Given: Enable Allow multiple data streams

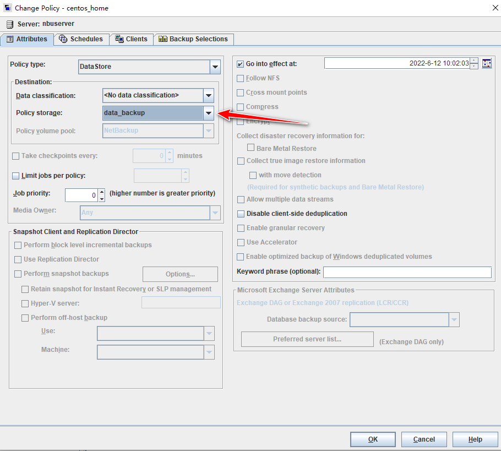Looking at the screenshot, I should 241,199.
